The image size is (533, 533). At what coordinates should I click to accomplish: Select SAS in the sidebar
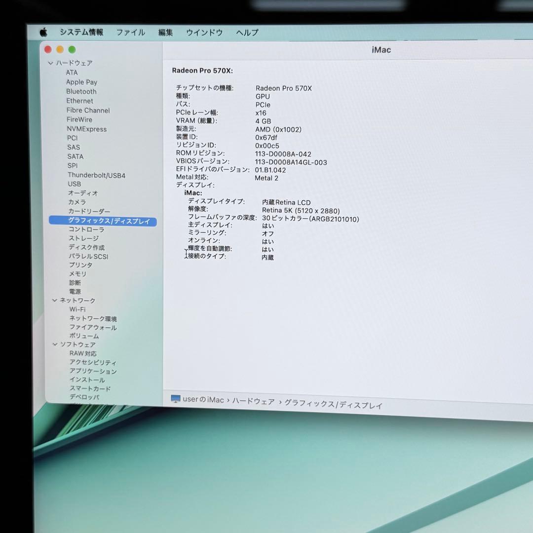[x=74, y=147]
